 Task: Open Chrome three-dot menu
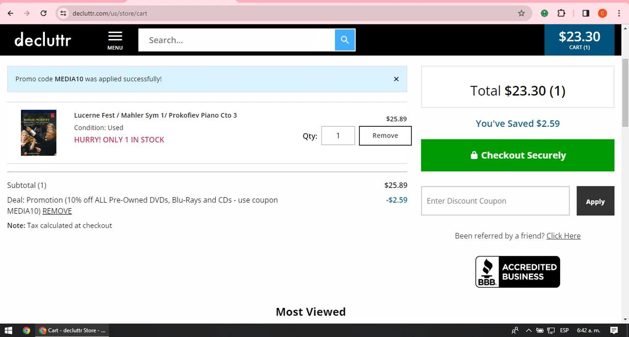[x=619, y=13]
